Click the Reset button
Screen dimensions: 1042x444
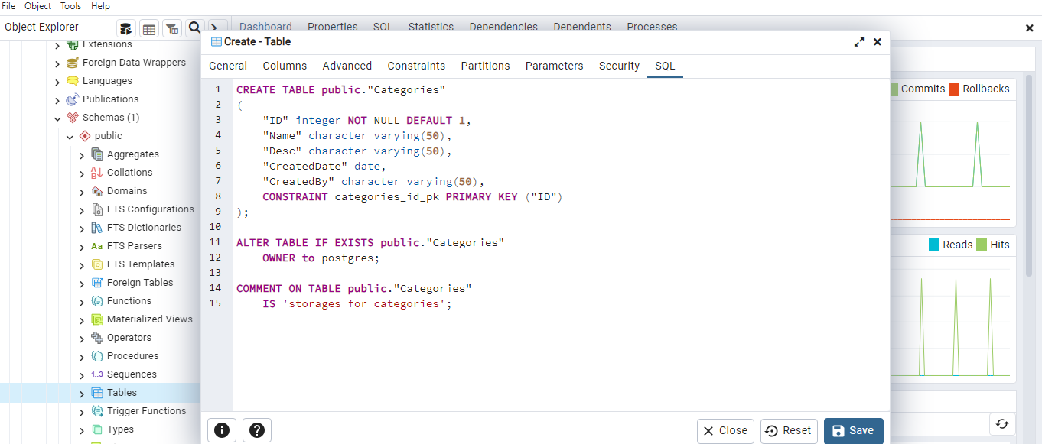[788, 431]
